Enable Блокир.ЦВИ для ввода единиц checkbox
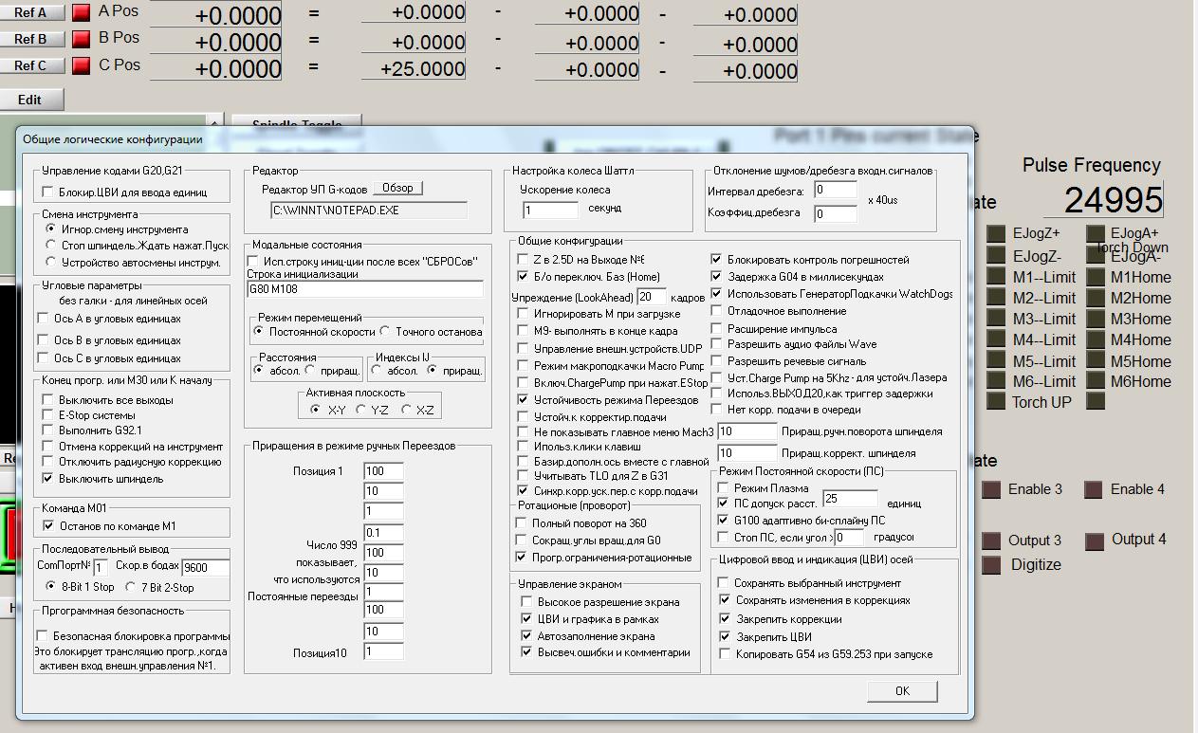1198x733 pixels. (x=48, y=192)
